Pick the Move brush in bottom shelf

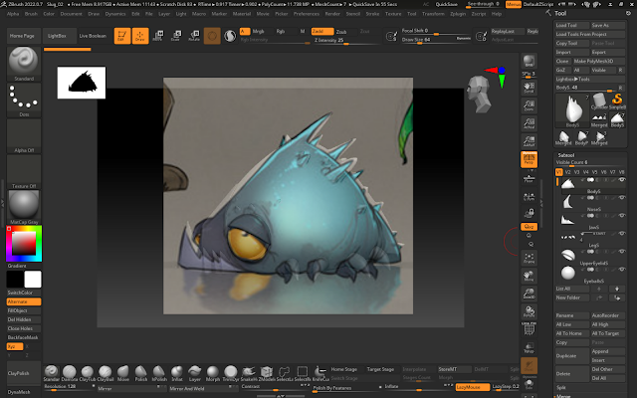[x=122, y=373]
